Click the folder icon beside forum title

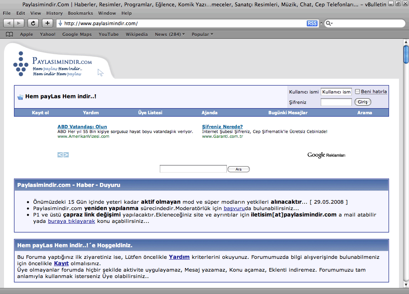tap(20, 97)
